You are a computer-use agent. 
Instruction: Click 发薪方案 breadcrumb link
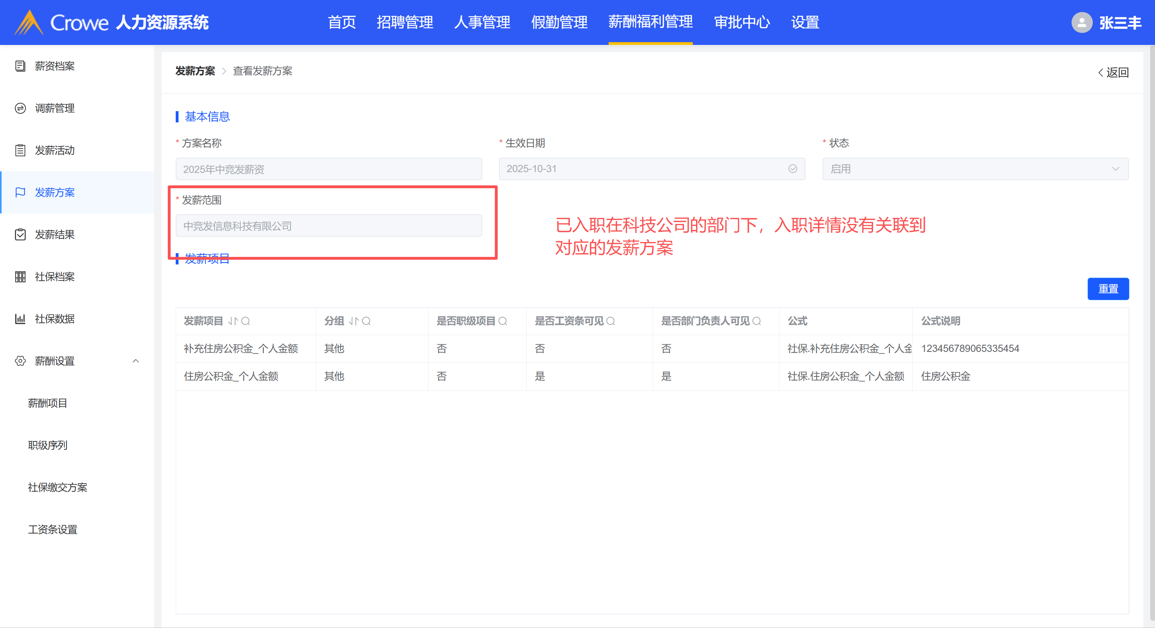coord(195,71)
